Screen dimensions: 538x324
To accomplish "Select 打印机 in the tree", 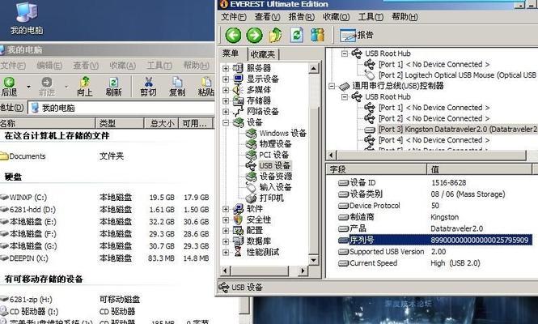I will click(271, 198).
